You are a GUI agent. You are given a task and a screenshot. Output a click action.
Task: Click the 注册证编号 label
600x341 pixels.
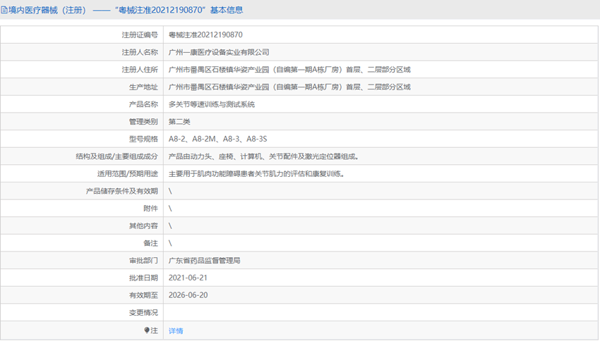coord(140,35)
